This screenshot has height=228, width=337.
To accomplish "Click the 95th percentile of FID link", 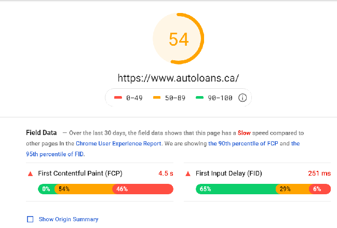I will 53,154.
